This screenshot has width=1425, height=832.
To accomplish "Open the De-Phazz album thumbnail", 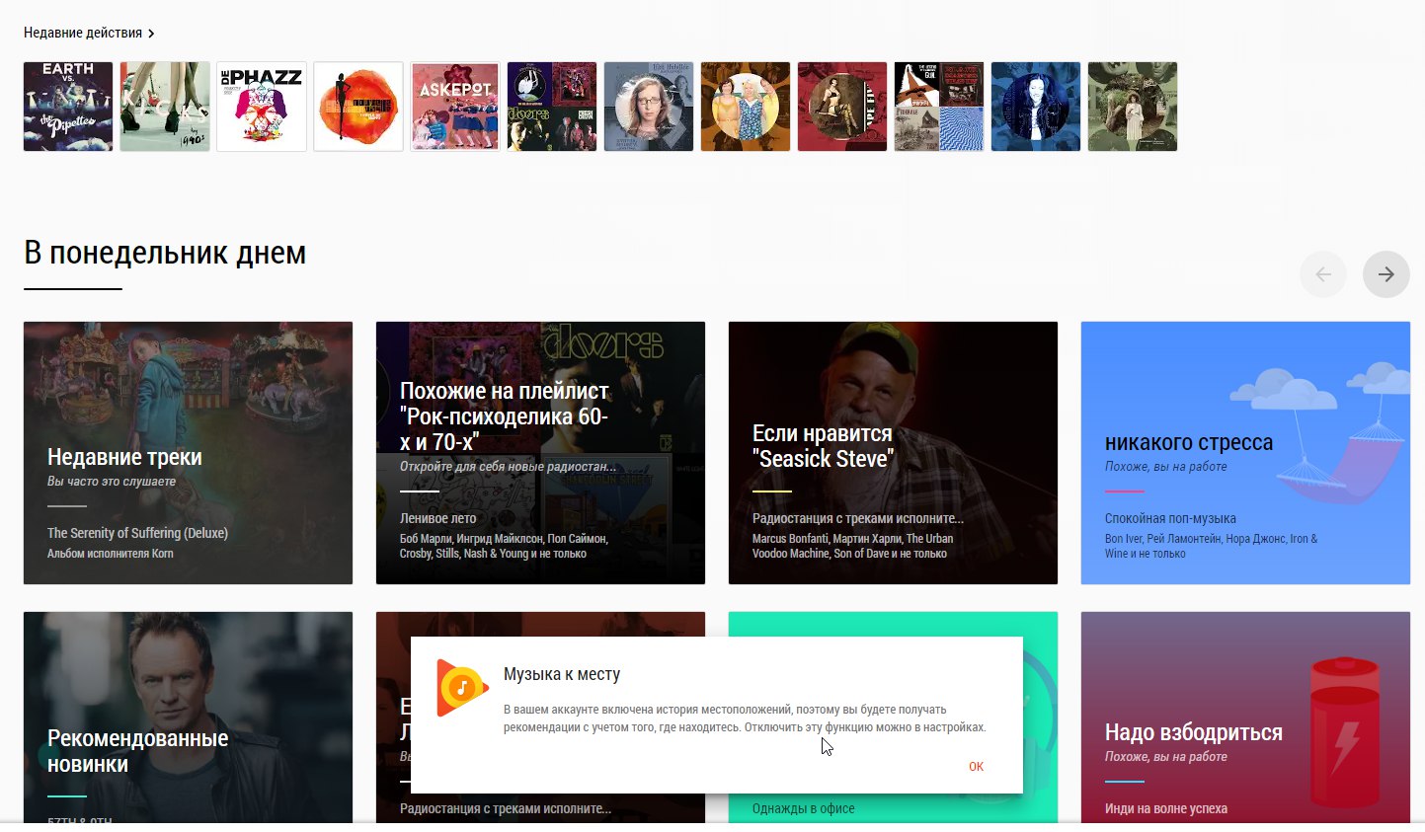I will pyautogui.click(x=262, y=107).
